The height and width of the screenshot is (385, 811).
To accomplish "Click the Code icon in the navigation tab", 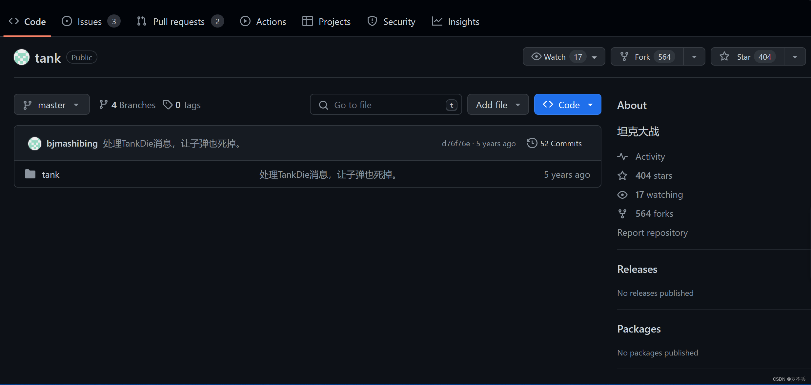I will (14, 21).
